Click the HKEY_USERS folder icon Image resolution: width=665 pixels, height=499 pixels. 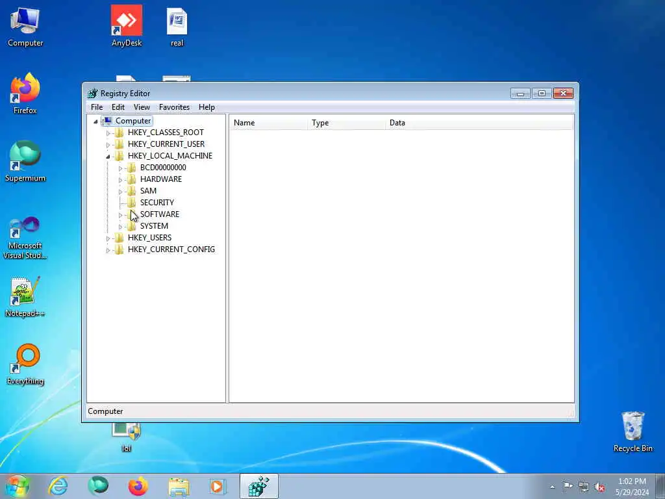click(x=119, y=238)
